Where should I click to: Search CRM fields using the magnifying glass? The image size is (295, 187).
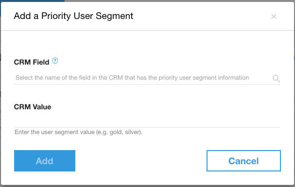276,78
